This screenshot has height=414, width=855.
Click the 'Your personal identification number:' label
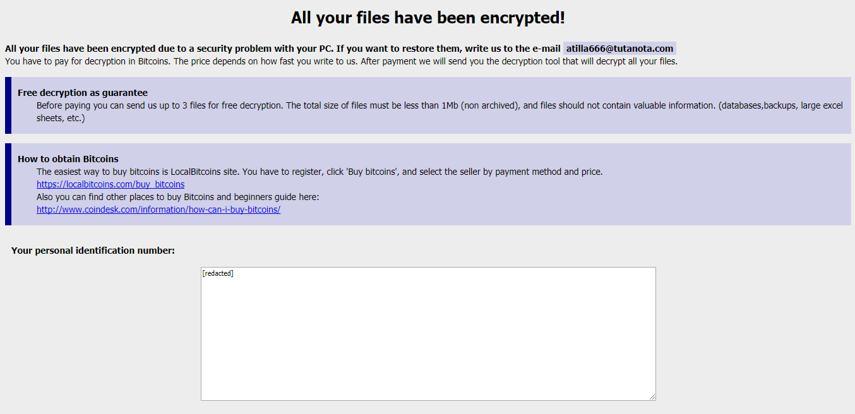click(x=93, y=251)
